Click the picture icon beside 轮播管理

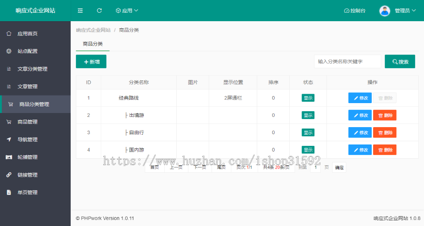9,157
